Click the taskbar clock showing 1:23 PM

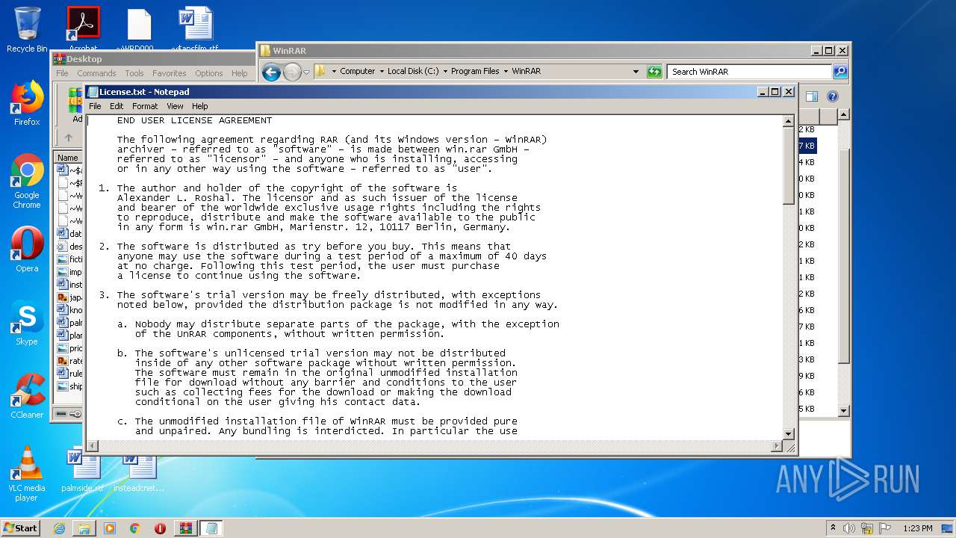point(917,528)
